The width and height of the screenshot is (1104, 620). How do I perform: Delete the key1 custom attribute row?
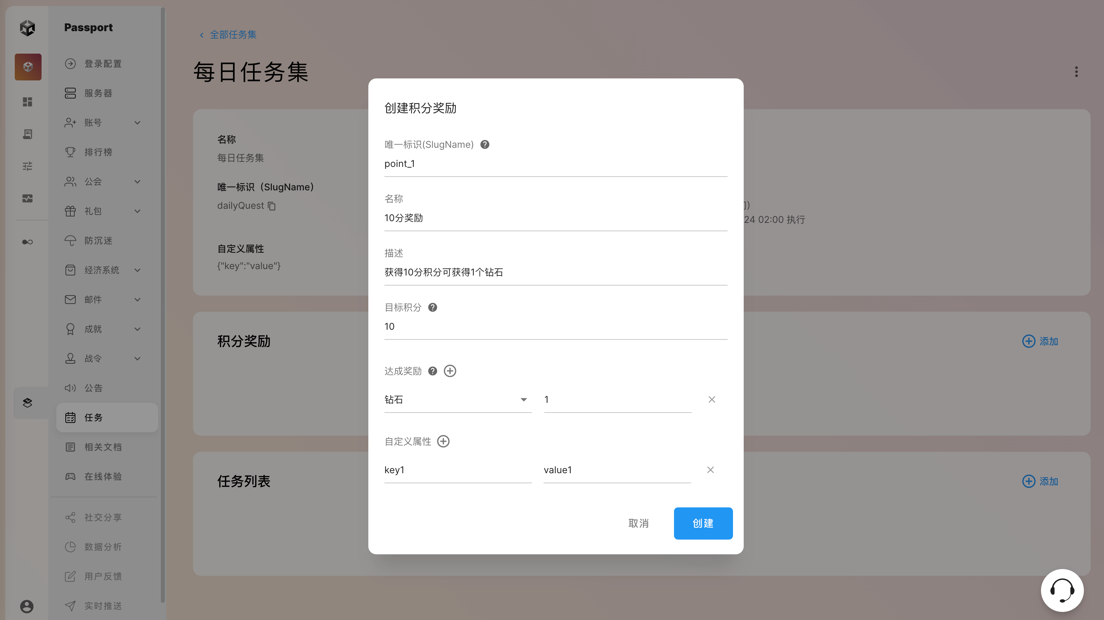[710, 470]
